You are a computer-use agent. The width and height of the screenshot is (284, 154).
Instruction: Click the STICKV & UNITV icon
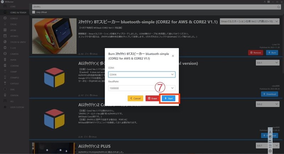pyautogui.click(x=5, y=42)
